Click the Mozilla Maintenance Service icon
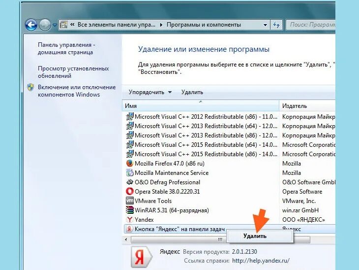Screen dimensions: 359x270 (x=130, y=172)
